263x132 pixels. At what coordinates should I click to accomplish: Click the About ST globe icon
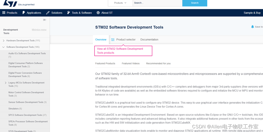(98, 13)
